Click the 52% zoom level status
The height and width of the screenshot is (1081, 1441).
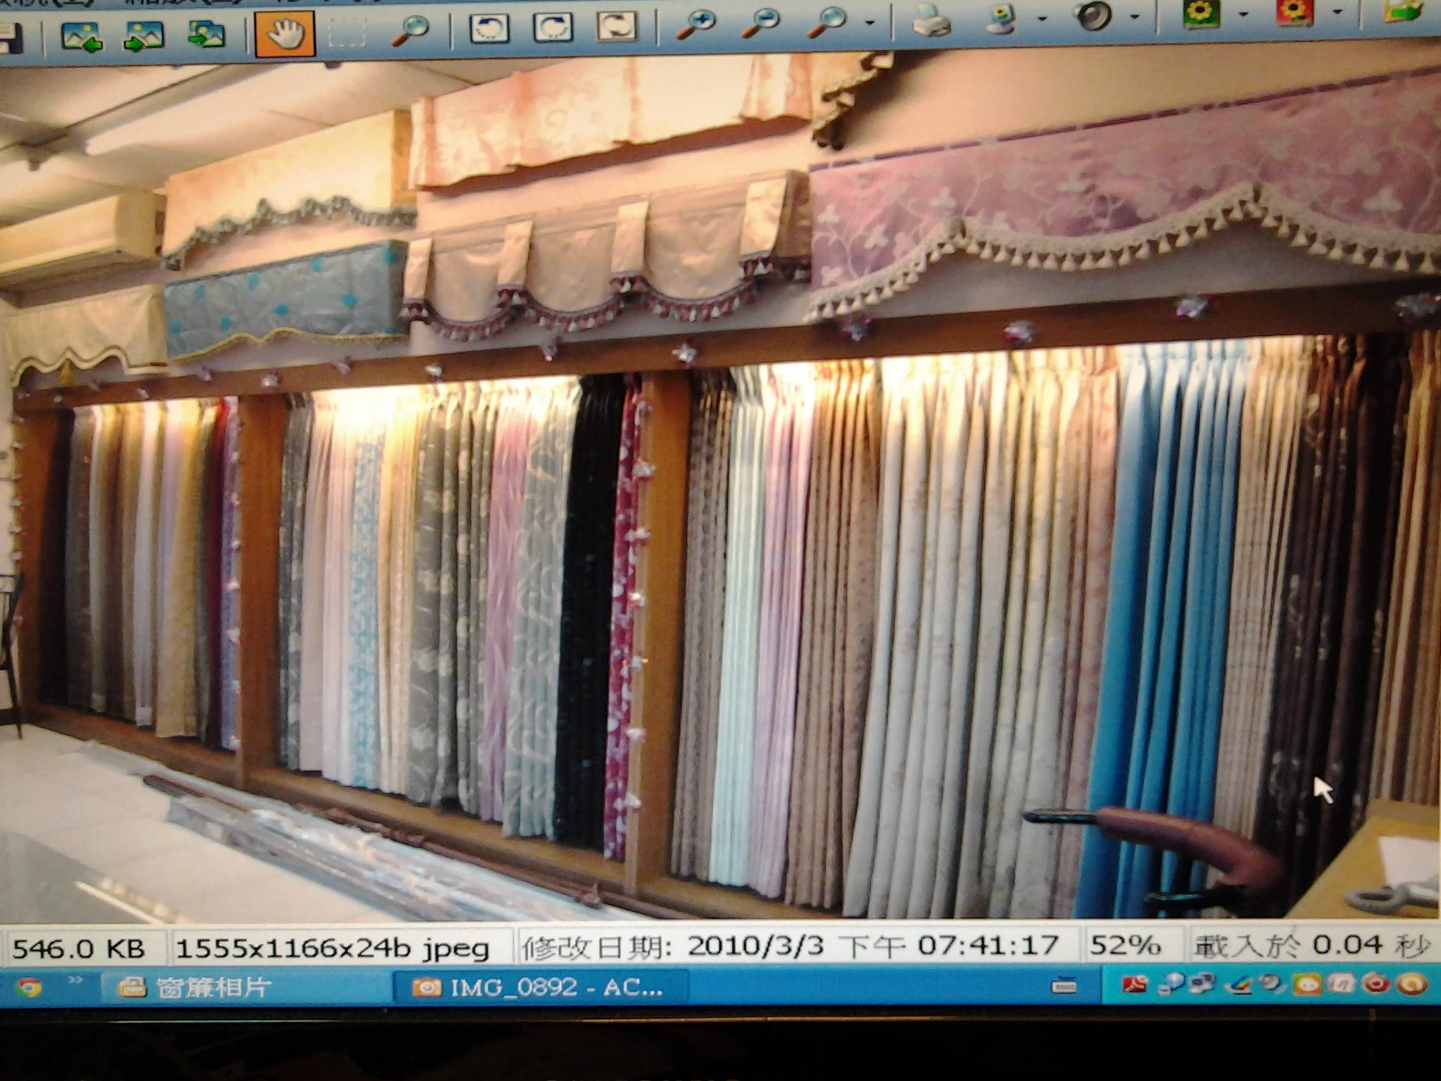click(1124, 945)
